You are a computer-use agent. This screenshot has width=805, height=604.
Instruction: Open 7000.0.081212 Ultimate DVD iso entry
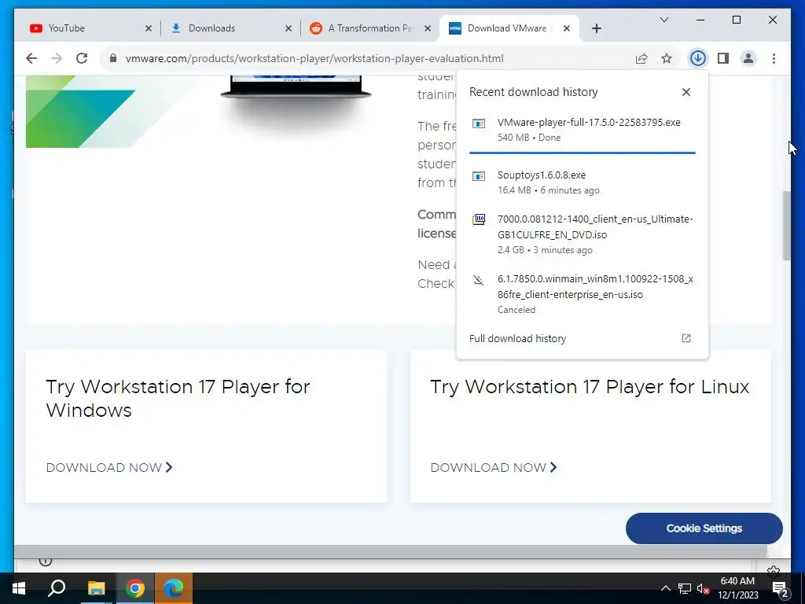coord(583,234)
